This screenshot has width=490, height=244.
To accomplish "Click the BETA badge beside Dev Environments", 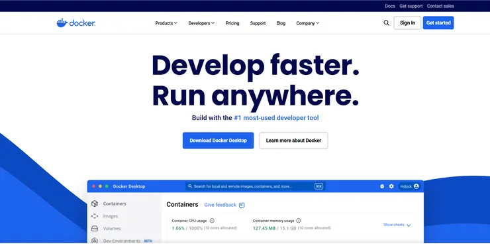I will tap(148, 241).
